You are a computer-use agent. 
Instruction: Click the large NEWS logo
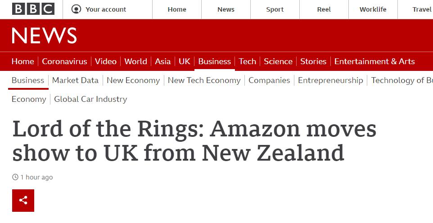tap(44, 36)
